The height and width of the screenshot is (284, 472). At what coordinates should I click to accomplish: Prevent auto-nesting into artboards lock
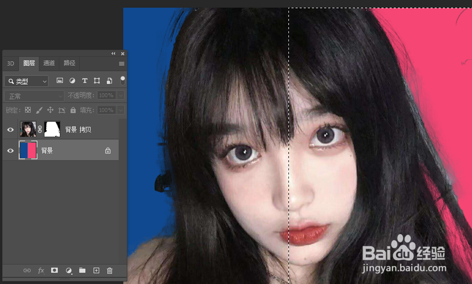pos(62,110)
